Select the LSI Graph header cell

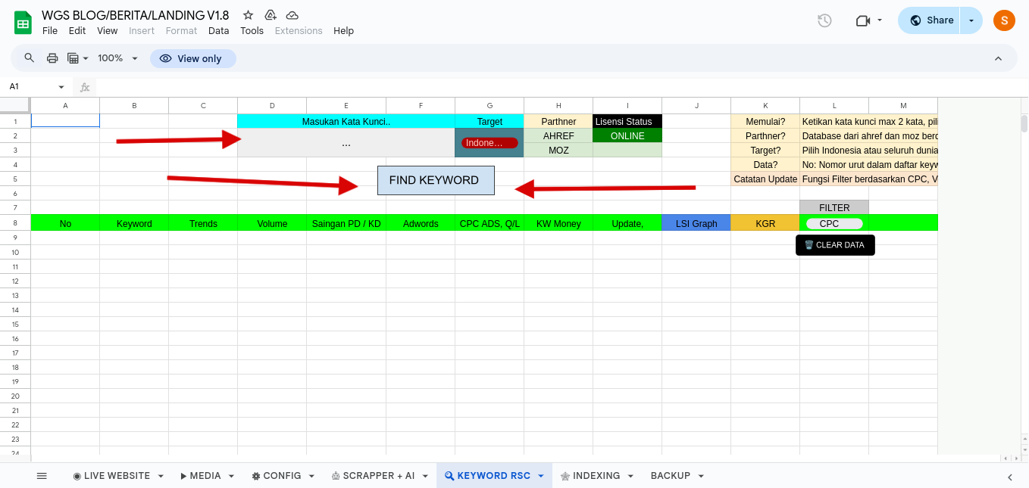coord(696,223)
